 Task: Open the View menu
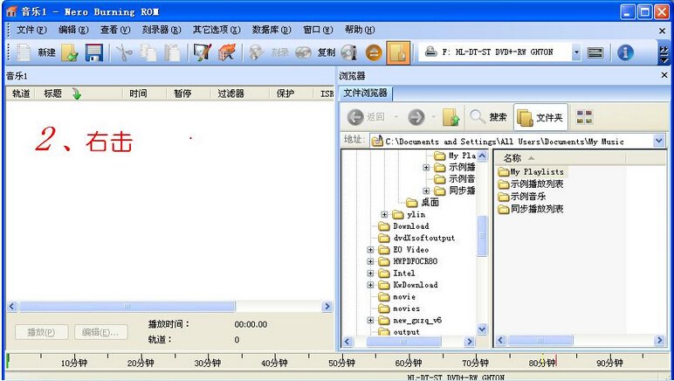point(115,30)
